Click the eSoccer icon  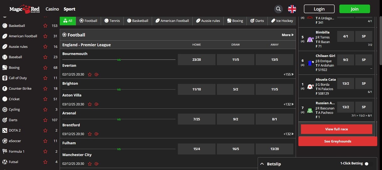[5, 141]
